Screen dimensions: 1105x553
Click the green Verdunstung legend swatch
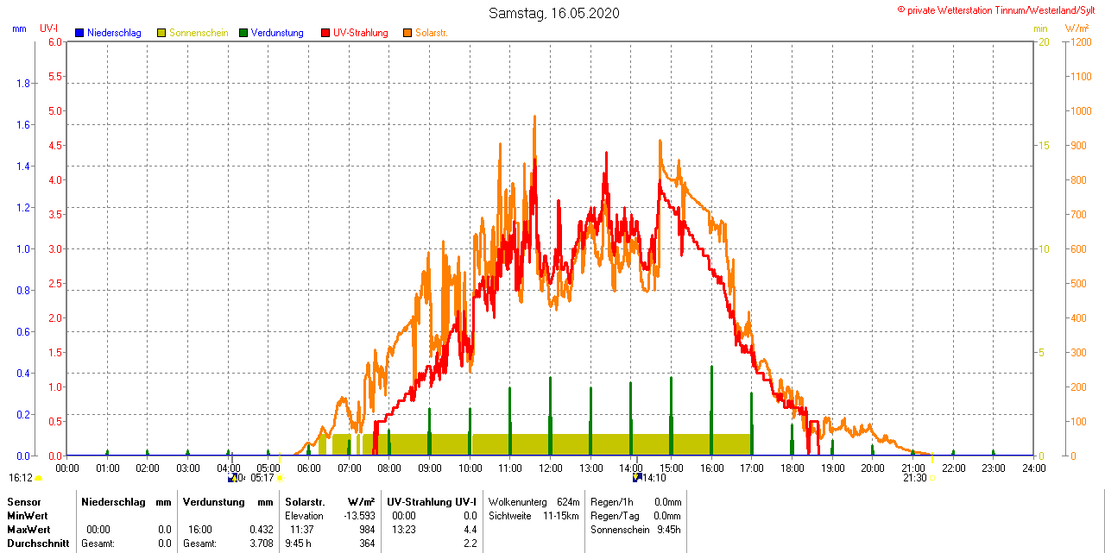click(x=243, y=33)
